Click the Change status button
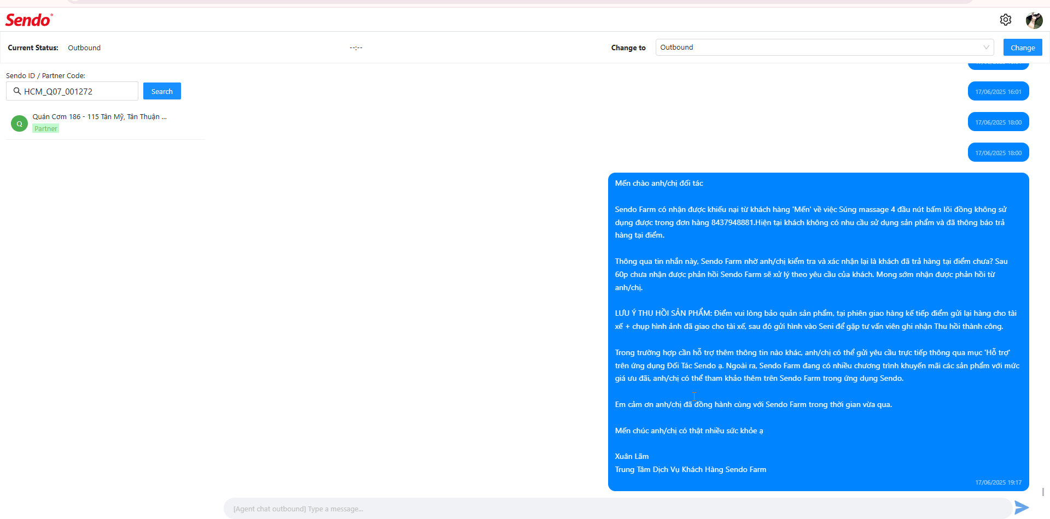The height and width of the screenshot is (519, 1050). [1023, 48]
